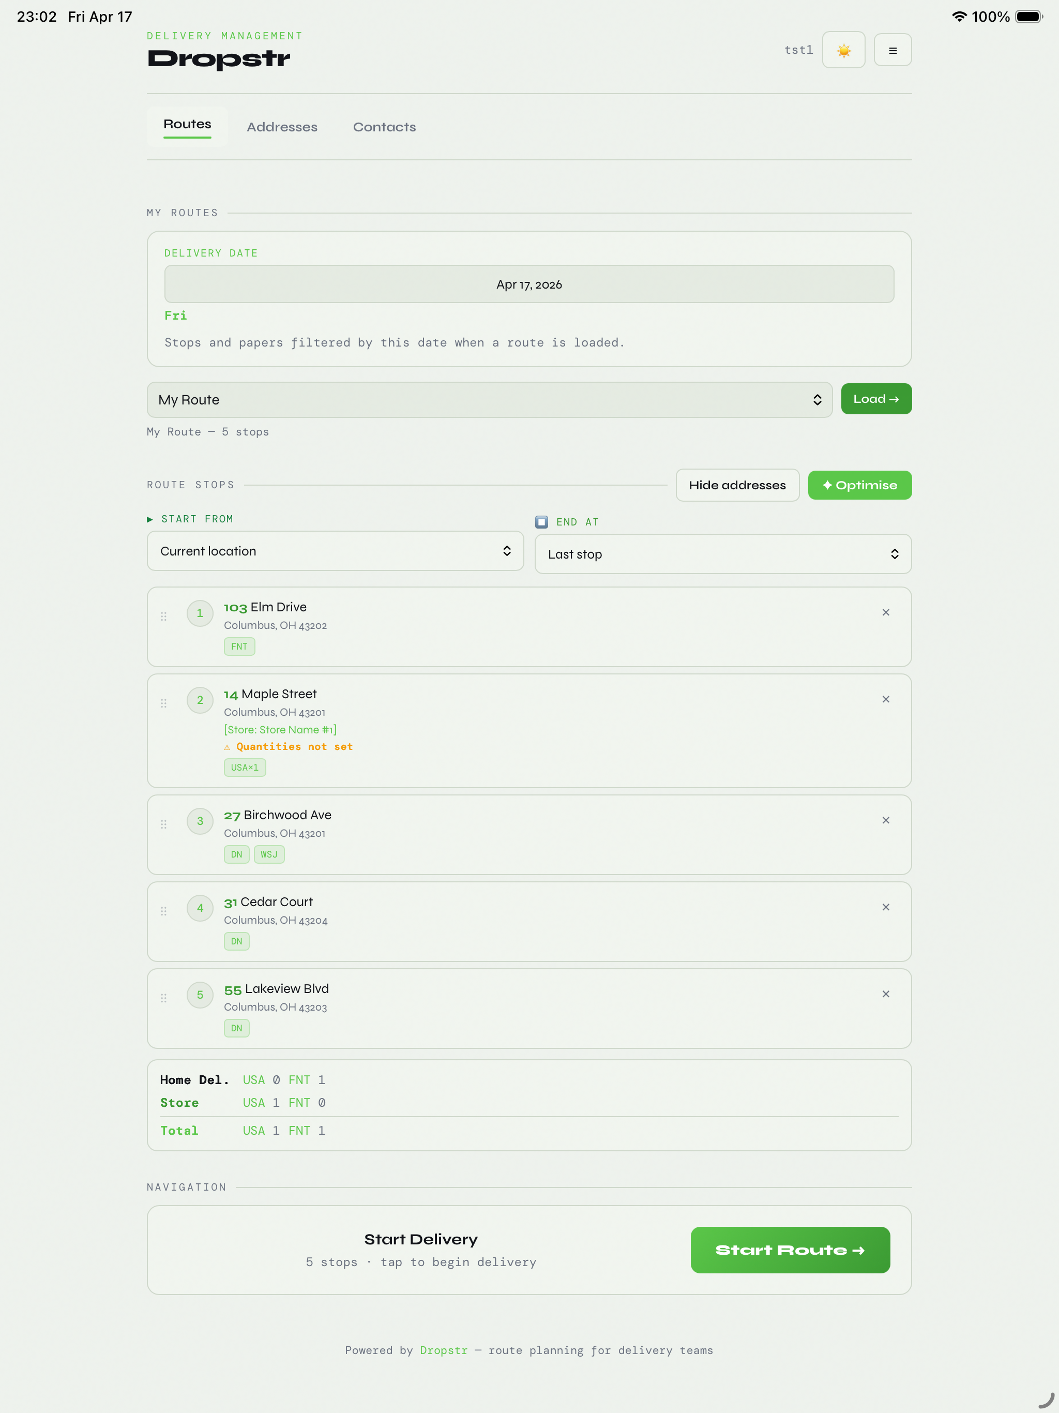Viewport: 1059px width, 1413px height.
Task: Grab drag handle of 103 Elm Drive
Action: 163,617
